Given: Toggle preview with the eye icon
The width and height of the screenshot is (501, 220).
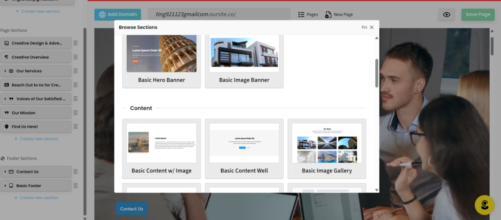Looking at the screenshot, I should [446, 15].
